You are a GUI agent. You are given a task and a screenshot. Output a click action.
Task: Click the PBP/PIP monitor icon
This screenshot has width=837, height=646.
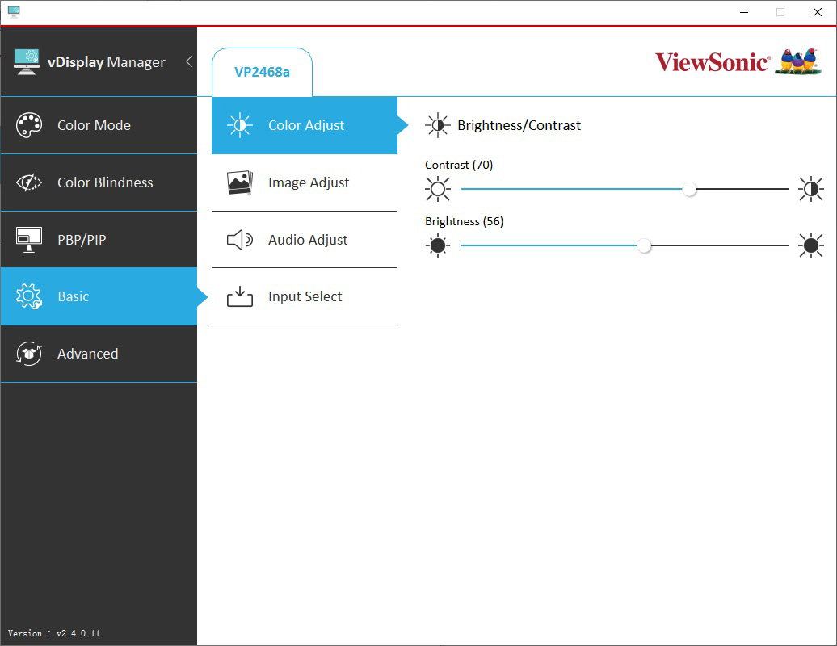tap(29, 240)
